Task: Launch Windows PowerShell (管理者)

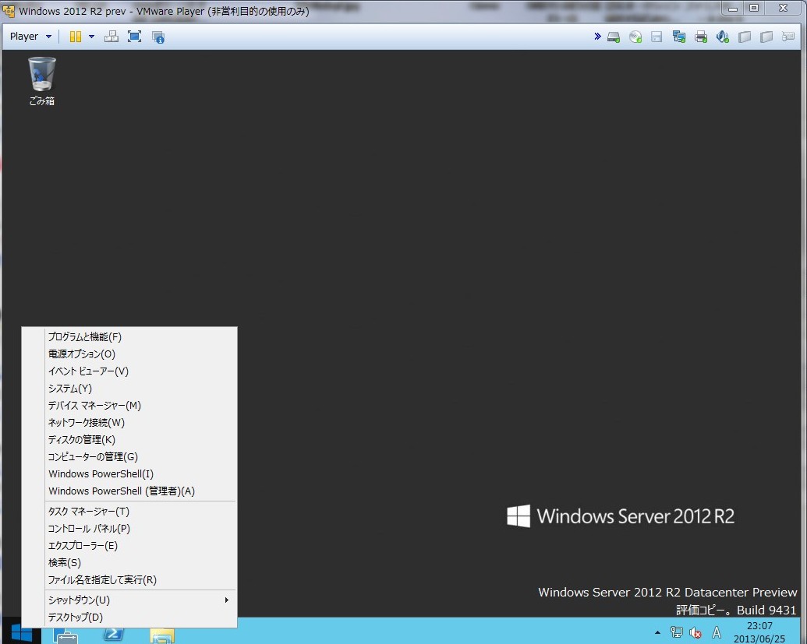Action: (121, 491)
